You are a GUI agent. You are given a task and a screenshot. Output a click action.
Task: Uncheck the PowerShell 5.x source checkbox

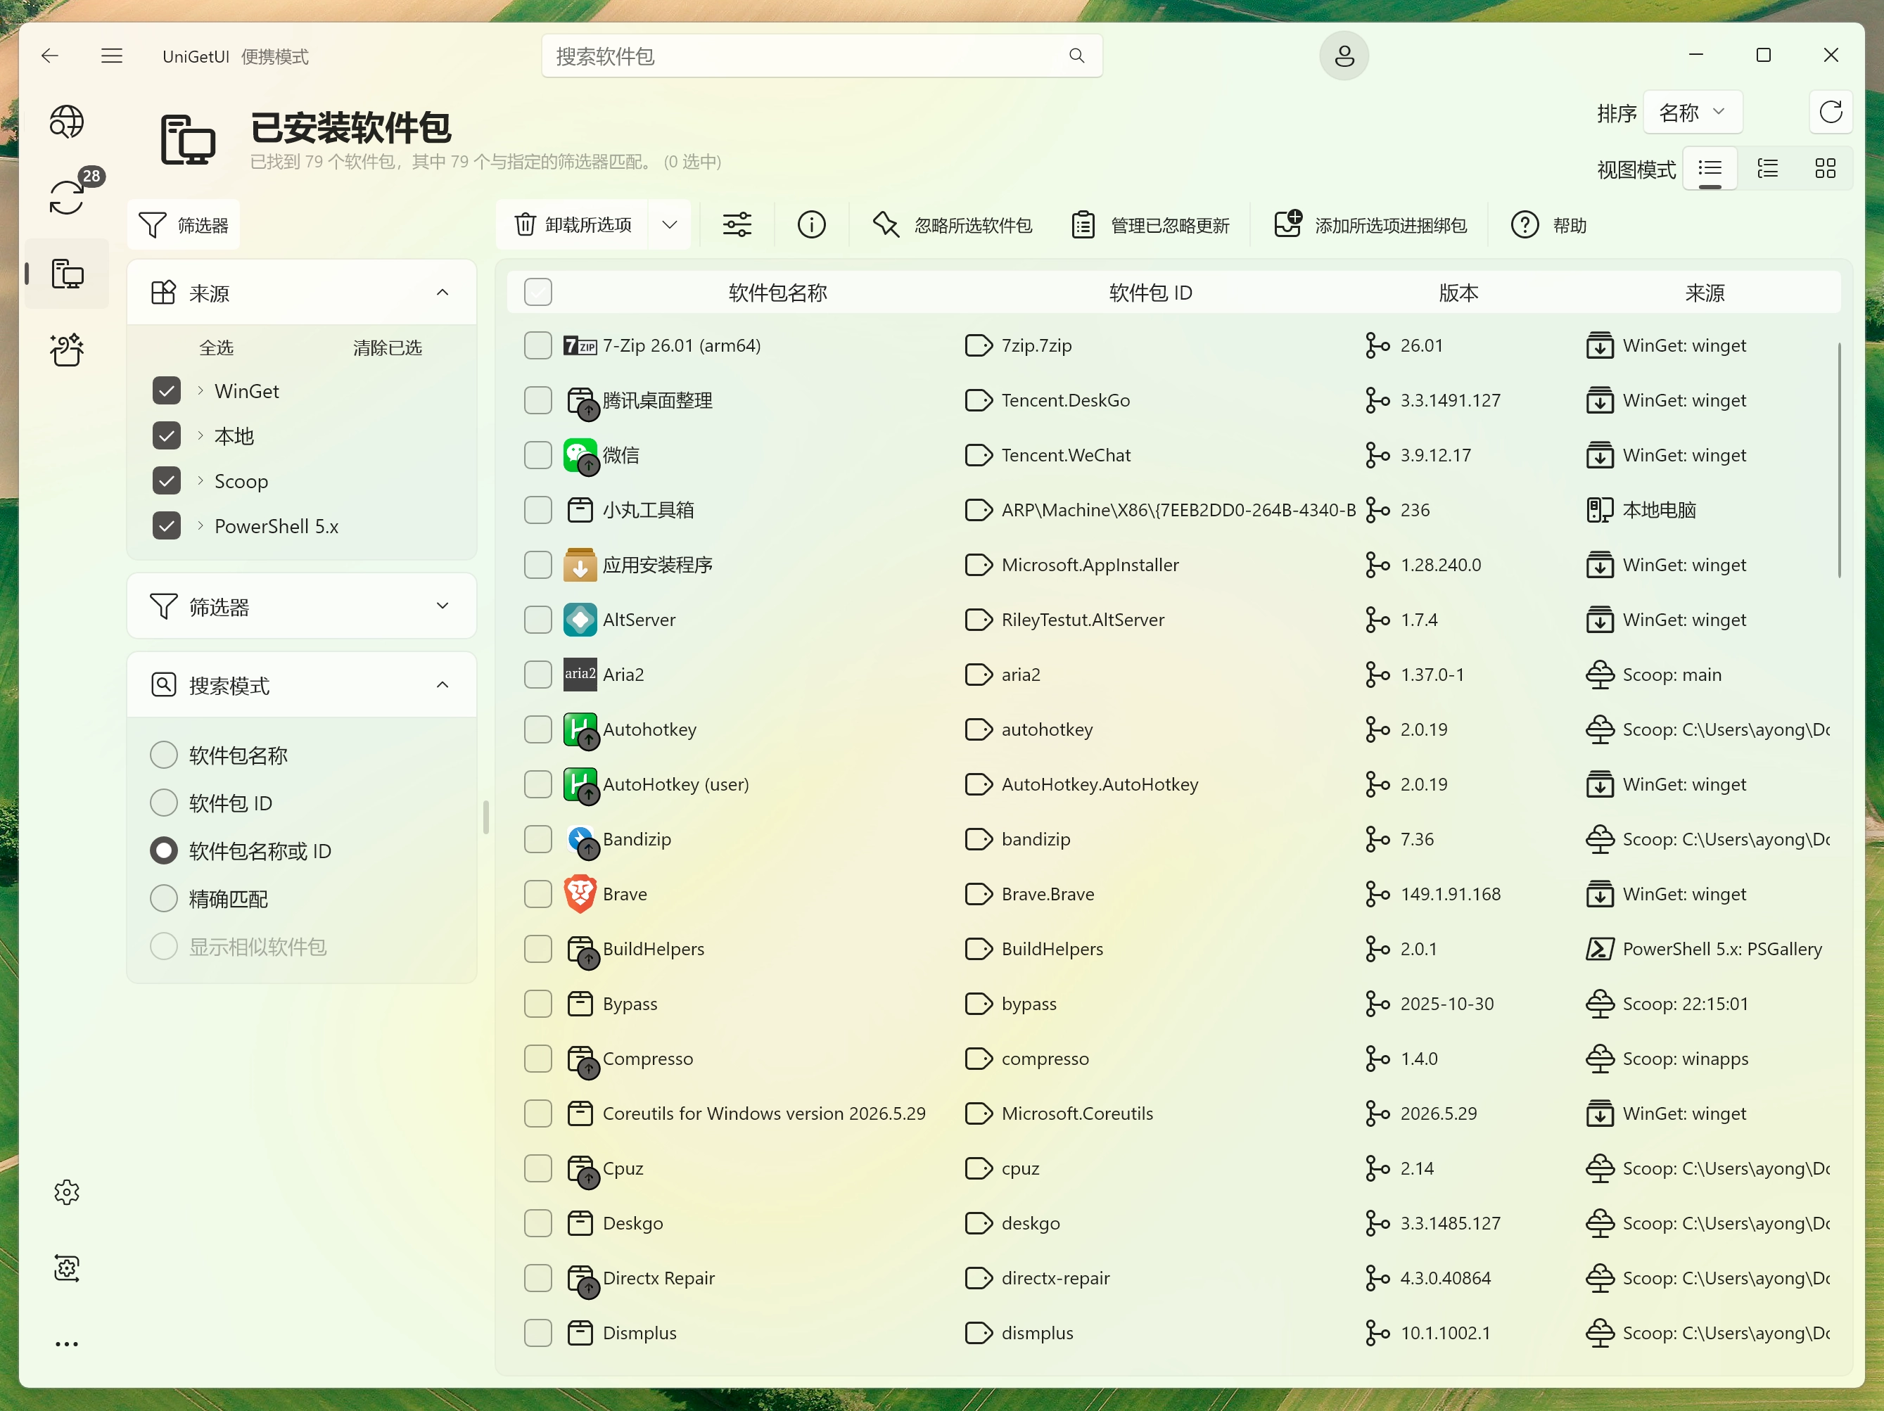166,526
